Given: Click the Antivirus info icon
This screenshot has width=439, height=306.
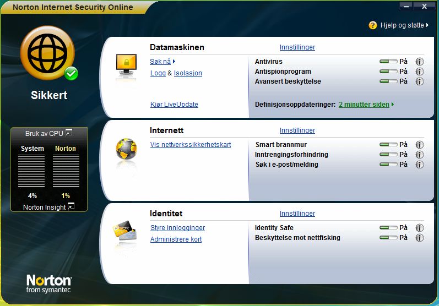Looking at the screenshot, I should pyautogui.click(x=419, y=62).
